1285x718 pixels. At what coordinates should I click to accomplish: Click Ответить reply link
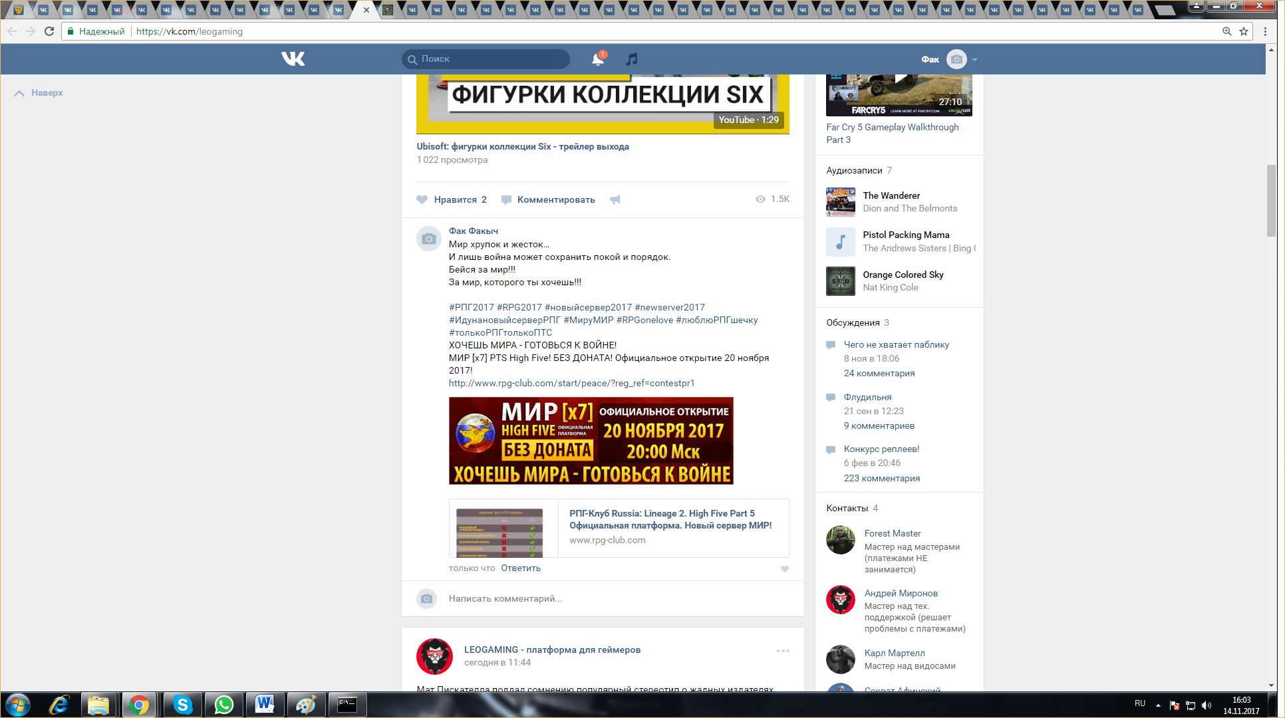pos(520,568)
